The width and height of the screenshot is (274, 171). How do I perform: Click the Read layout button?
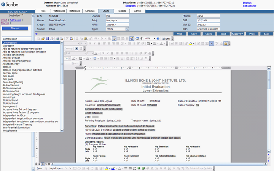pyautogui.click(x=166, y=38)
